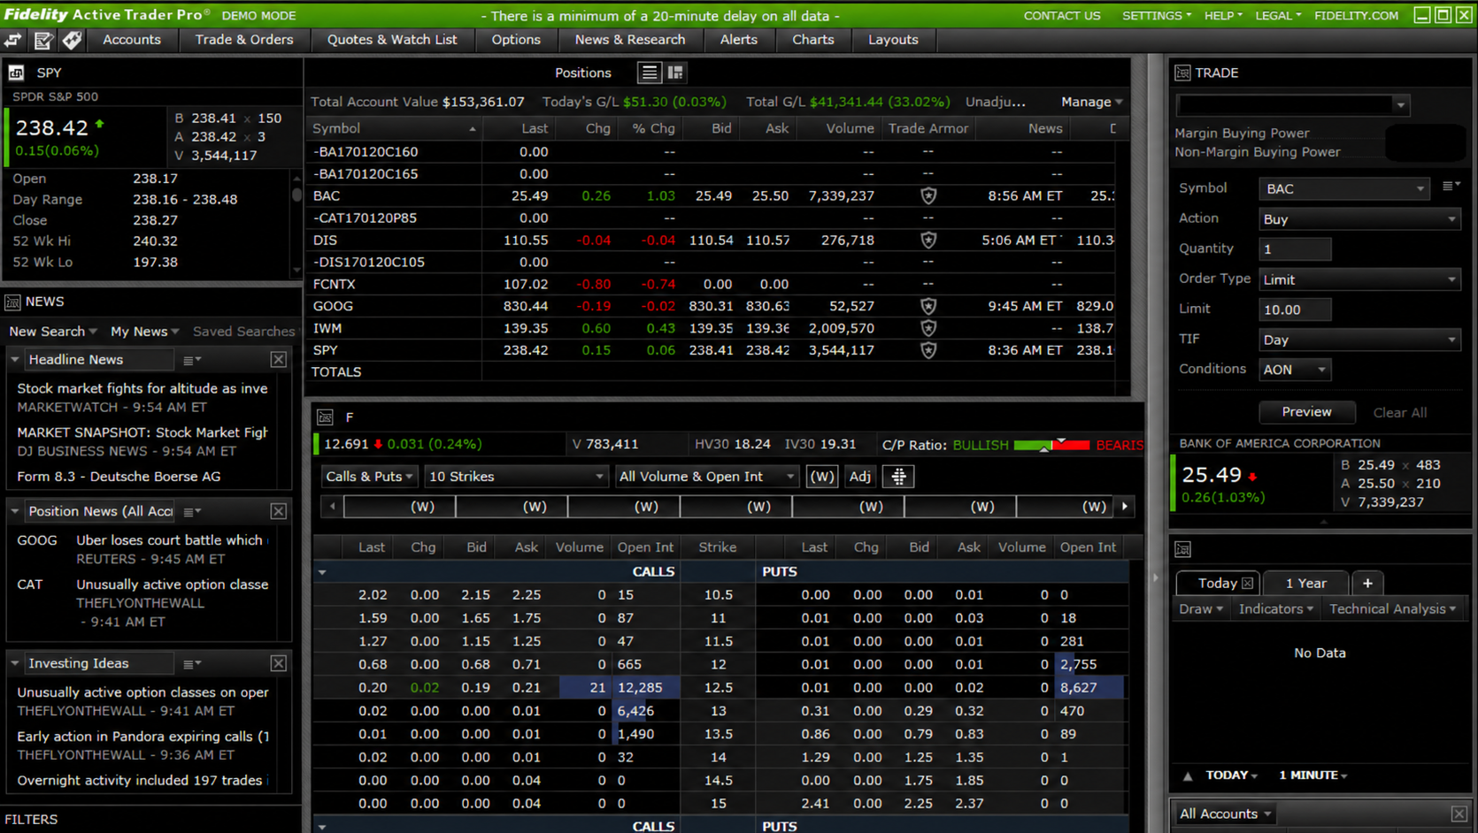Open the Action dropdown showing Buy
Screen dimensions: 1478x833
(x=1359, y=219)
